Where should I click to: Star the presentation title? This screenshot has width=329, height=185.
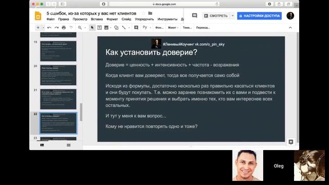coord(143,13)
